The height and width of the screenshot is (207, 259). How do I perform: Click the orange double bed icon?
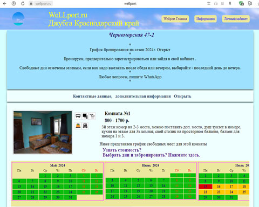click(78, 126)
